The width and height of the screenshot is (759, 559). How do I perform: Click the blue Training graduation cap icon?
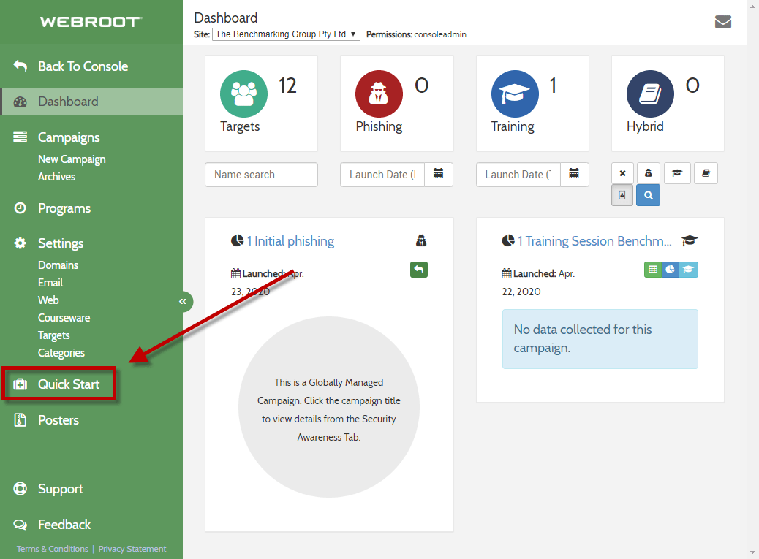click(x=515, y=94)
